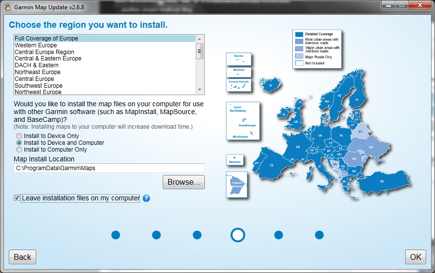
Task: Click the Map Install Location path field
Action: click(109, 168)
